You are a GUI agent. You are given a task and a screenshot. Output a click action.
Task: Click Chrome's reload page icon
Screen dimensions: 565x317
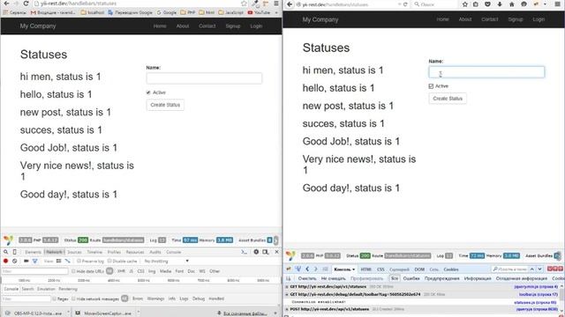26,4
